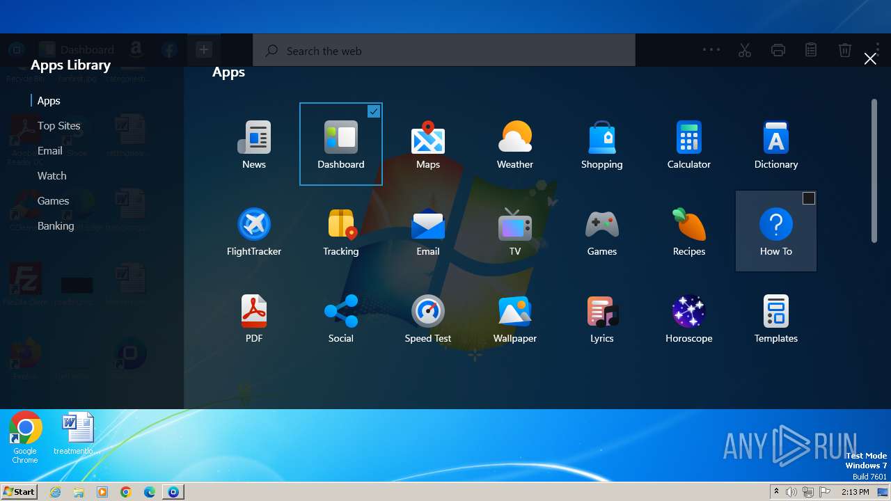Launch the TV app
Viewport: 891px width, 501px height.
click(x=515, y=232)
